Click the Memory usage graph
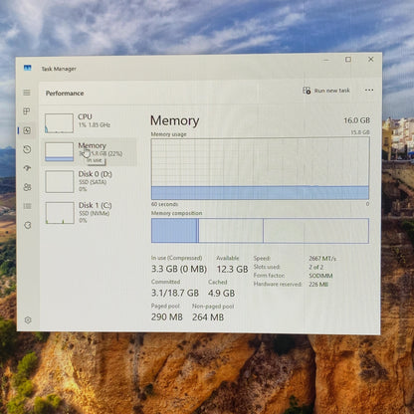This screenshot has height=414, width=414. [260, 168]
